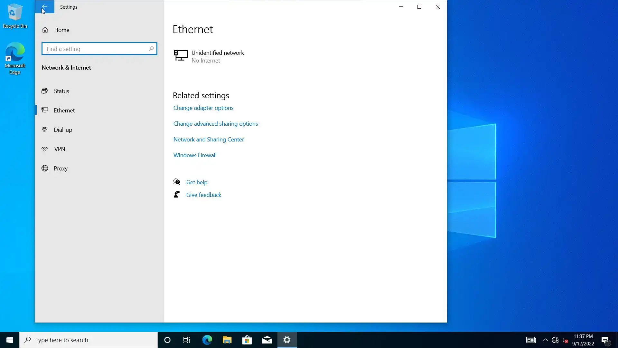Open Network and Sharing Center
Image resolution: width=618 pixels, height=348 pixels.
[208, 140]
